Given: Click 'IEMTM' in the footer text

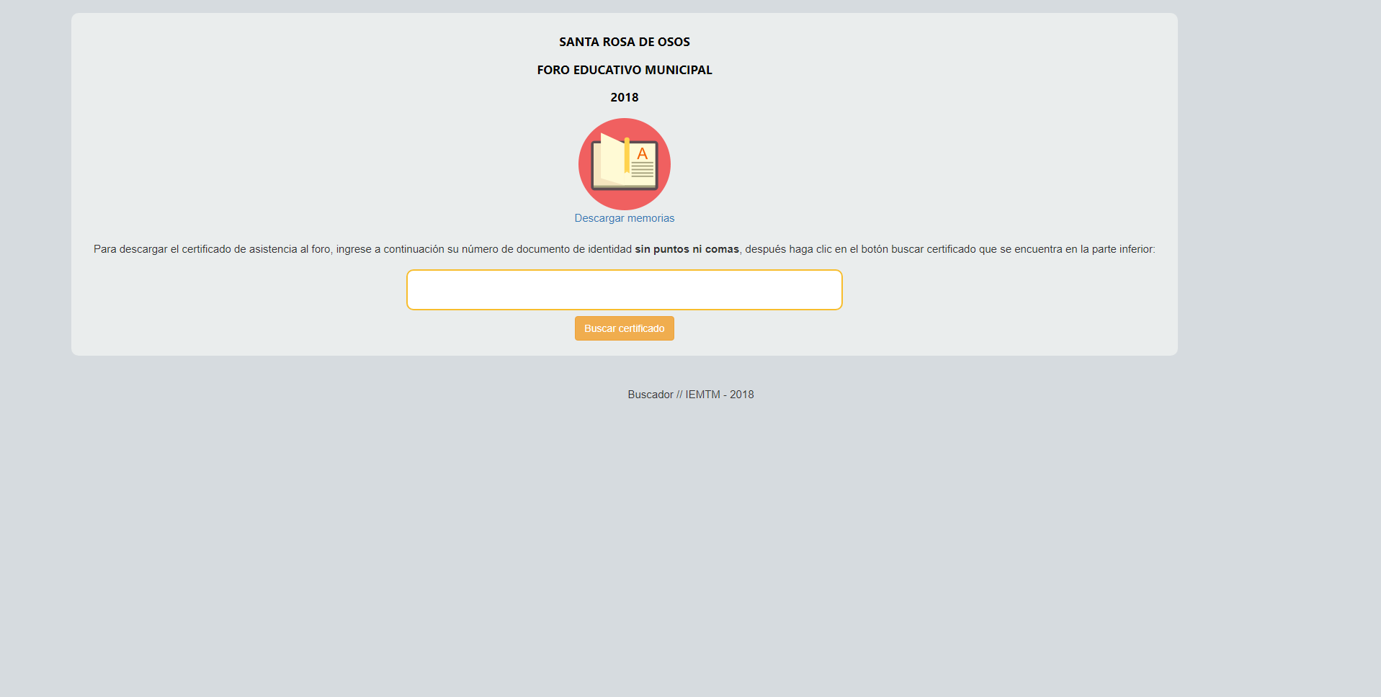Looking at the screenshot, I should point(702,395).
